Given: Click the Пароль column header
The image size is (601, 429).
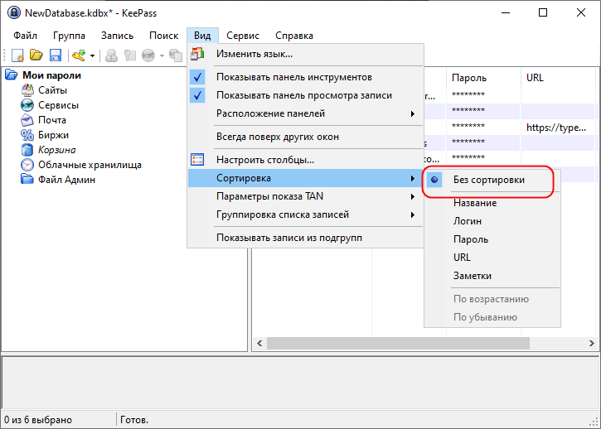Looking at the screenshot, I should [484, 78].
